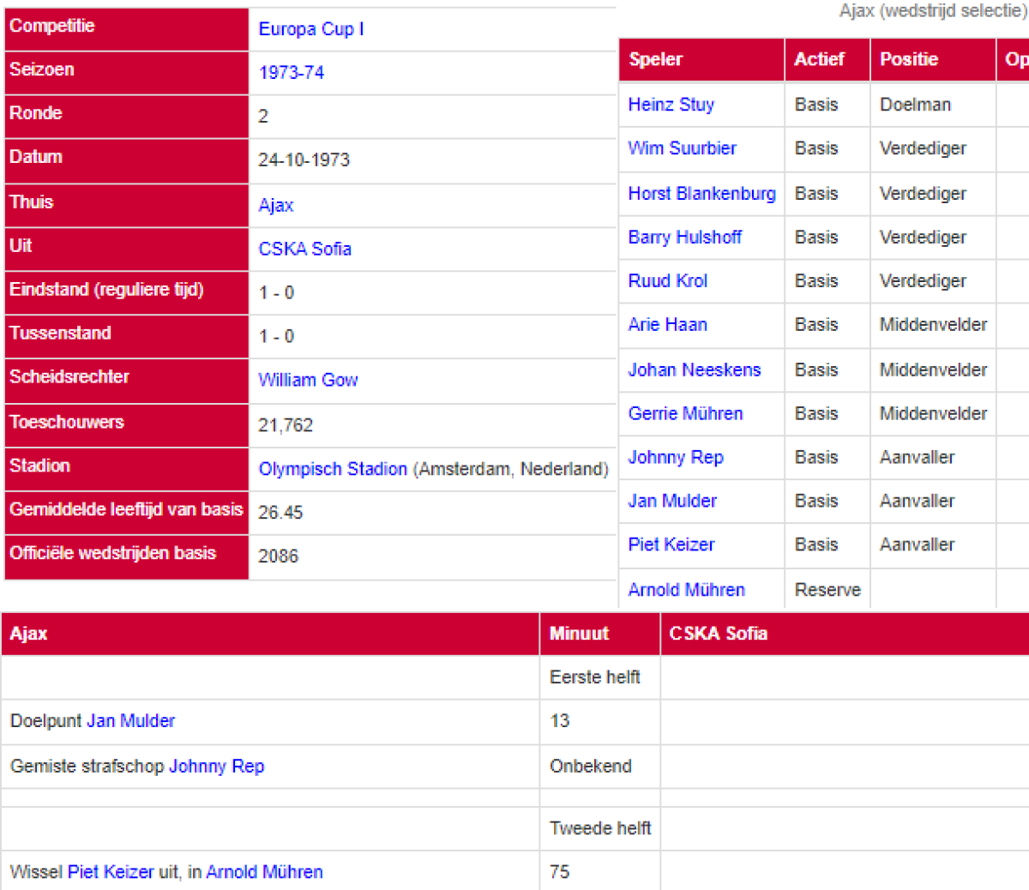
Task: Open Horst Blankenburg's player page
Action: click(701, 194)
